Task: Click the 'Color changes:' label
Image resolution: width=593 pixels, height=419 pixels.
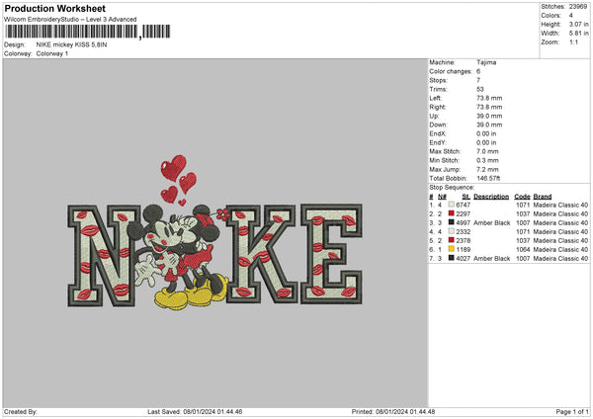Action: [x=451, y=71]
